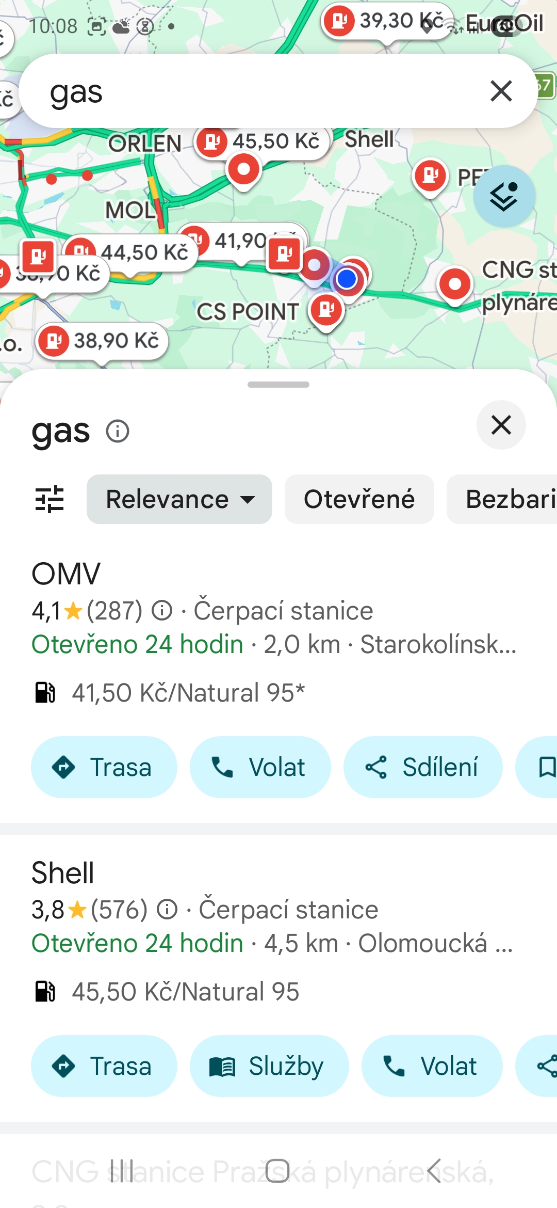Tap the CS POINT station marker
Screen dimensions: 557x1208
(326, 310)
